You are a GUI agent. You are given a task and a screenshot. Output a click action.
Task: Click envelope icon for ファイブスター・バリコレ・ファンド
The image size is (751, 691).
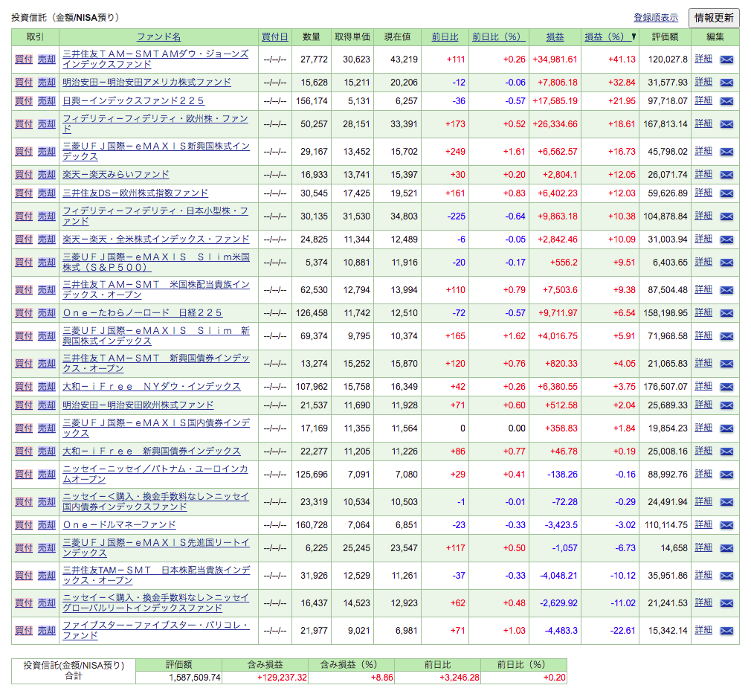[726, 631]
